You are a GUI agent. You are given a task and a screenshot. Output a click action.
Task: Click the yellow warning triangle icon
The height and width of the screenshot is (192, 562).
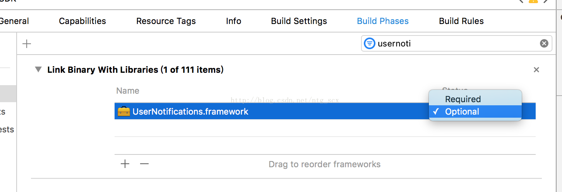[533, 2]
